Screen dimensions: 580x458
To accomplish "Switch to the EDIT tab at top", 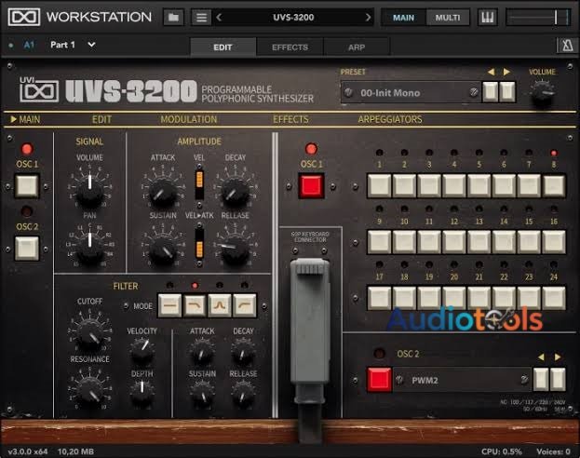I will click(223, 47).
